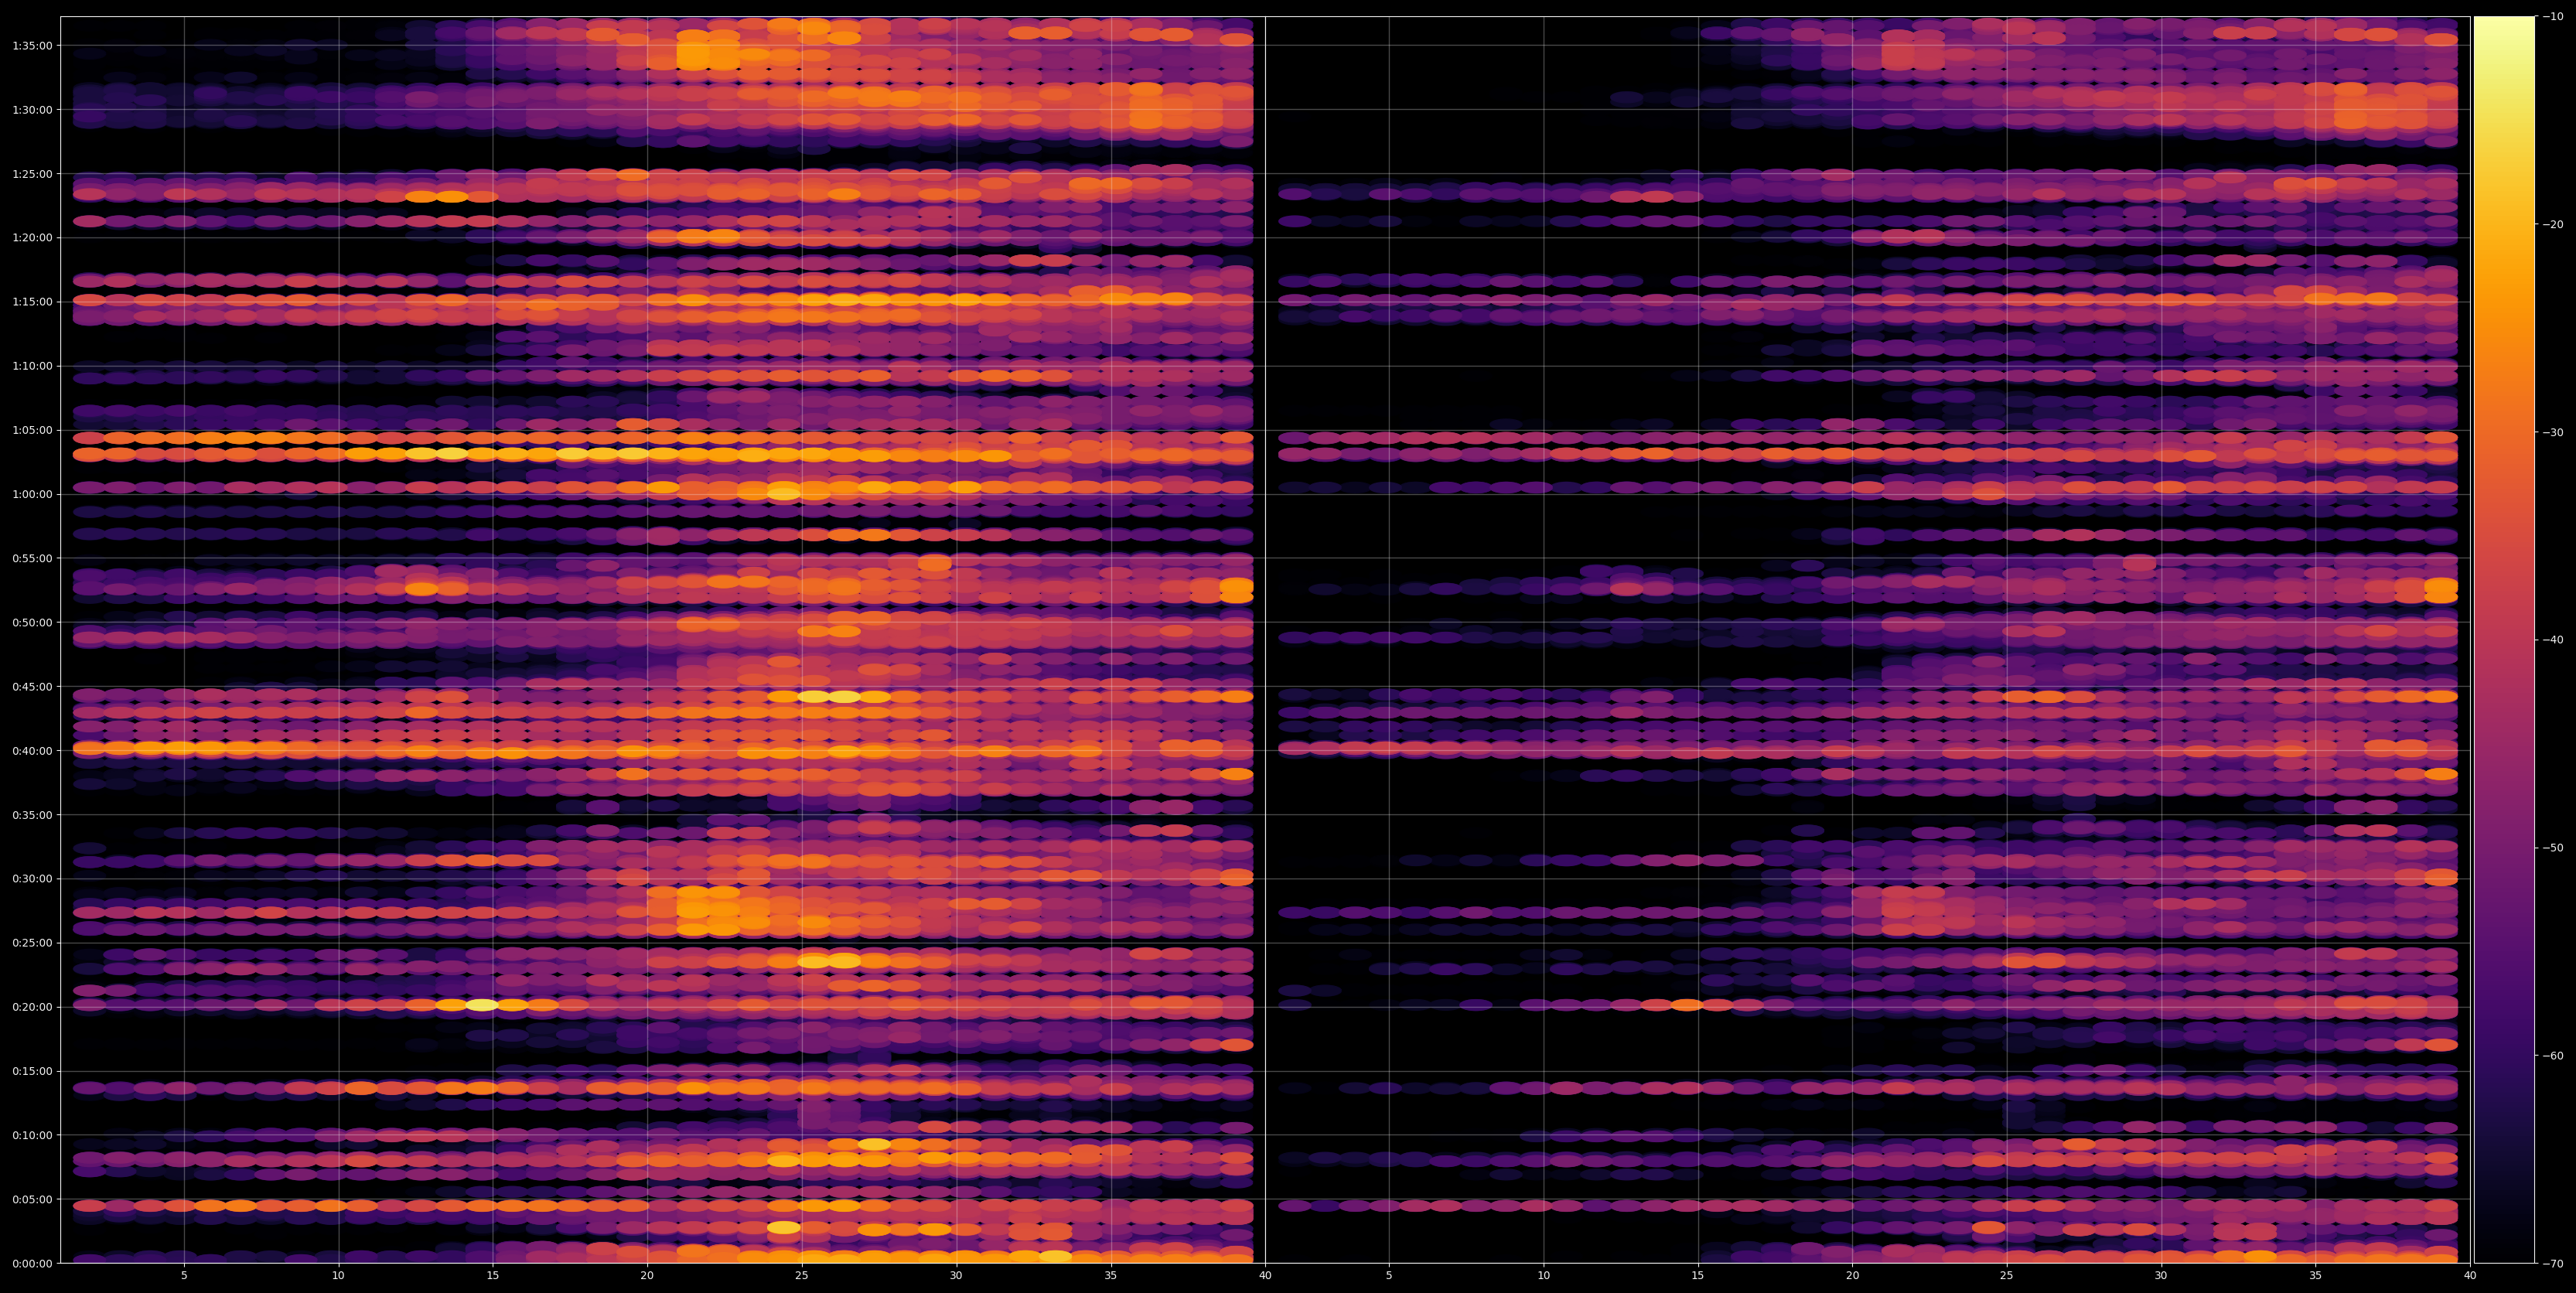The height and width of the screenshot is (1293, 2576).
Task: Click x-axis label 25 under right heatmap
Action: pos(2007,1276)
